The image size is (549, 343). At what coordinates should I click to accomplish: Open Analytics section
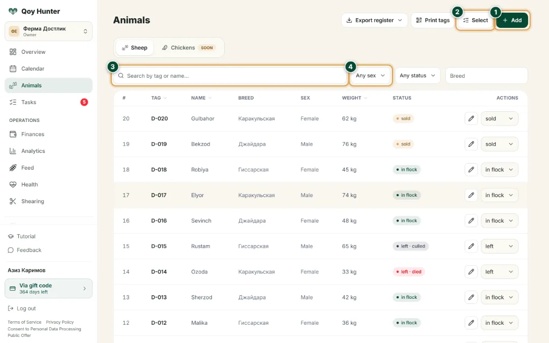(x=49, y=151)
